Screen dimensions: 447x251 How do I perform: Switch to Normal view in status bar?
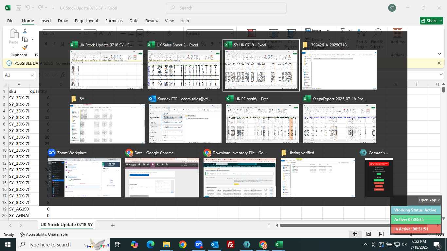tap(355, 234)
